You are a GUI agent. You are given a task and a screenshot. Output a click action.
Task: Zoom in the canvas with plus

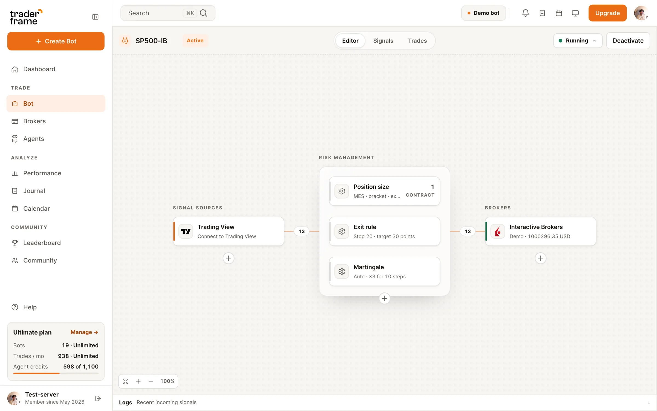(138, 381)
